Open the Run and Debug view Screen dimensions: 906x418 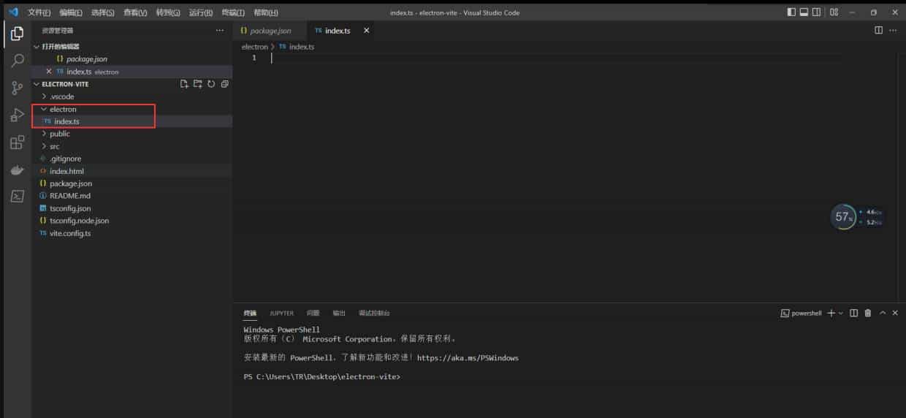pyautogui.click(x=17, y=115)
